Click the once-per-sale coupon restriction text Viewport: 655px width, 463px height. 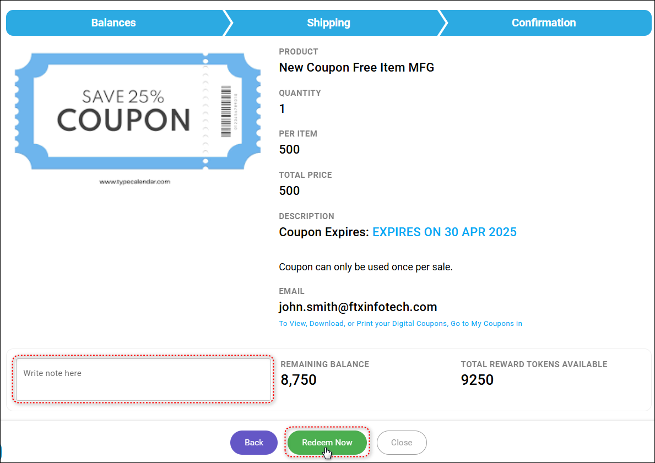(x=365, y=267)
